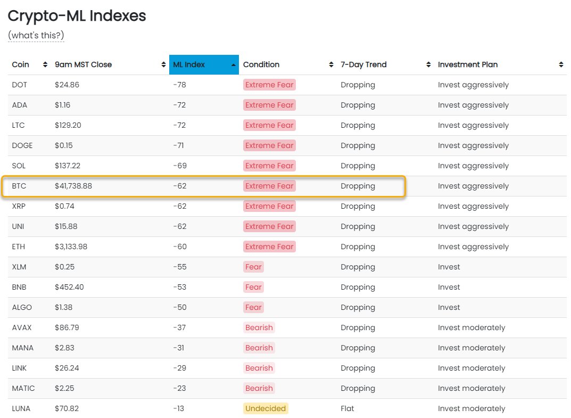The image size is (571, 418).
Task: Click the -78 ML Index value
Action: (179, 85)
